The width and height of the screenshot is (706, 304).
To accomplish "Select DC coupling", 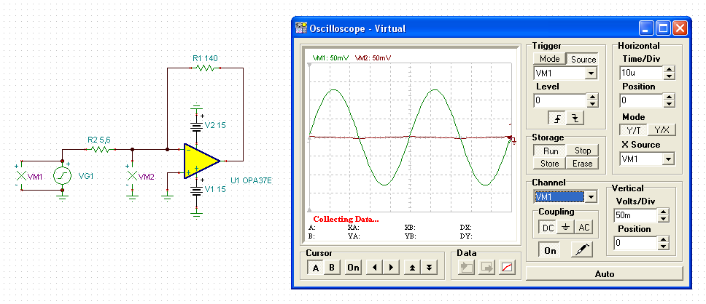I will pos(548,228).
